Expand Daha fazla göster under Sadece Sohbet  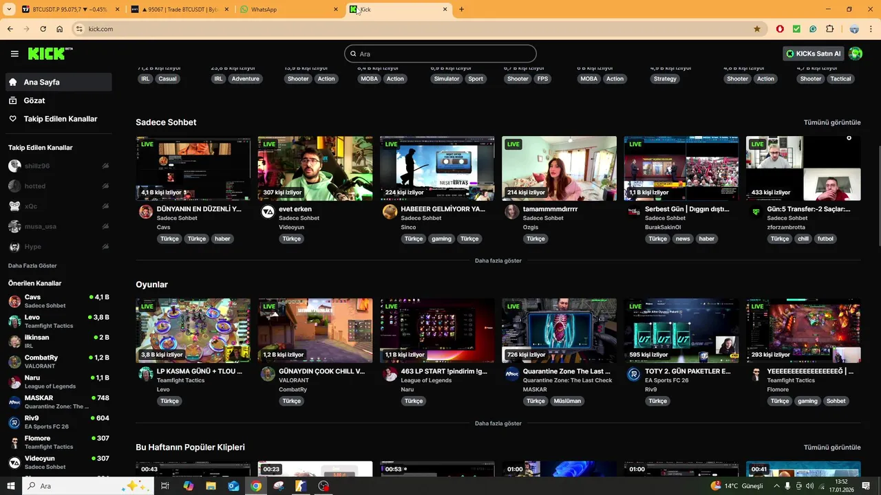point(498,261)
